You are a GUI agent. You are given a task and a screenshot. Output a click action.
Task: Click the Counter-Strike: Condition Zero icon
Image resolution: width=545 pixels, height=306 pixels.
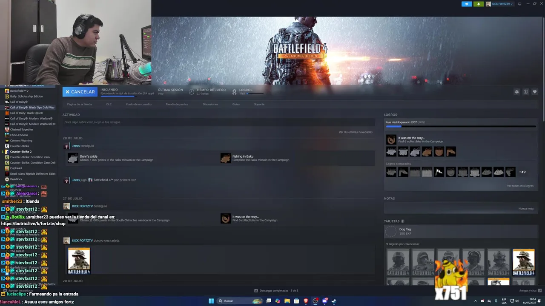[x=7, y=157]
